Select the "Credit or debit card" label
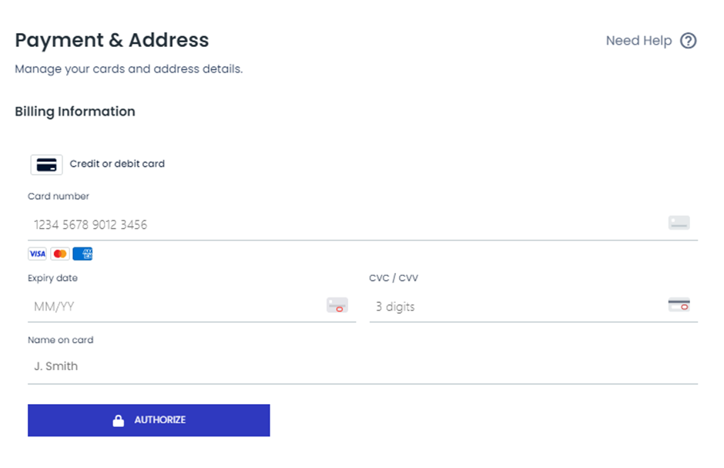Screen dimensions: 724x468 click(x=117, y=164)
